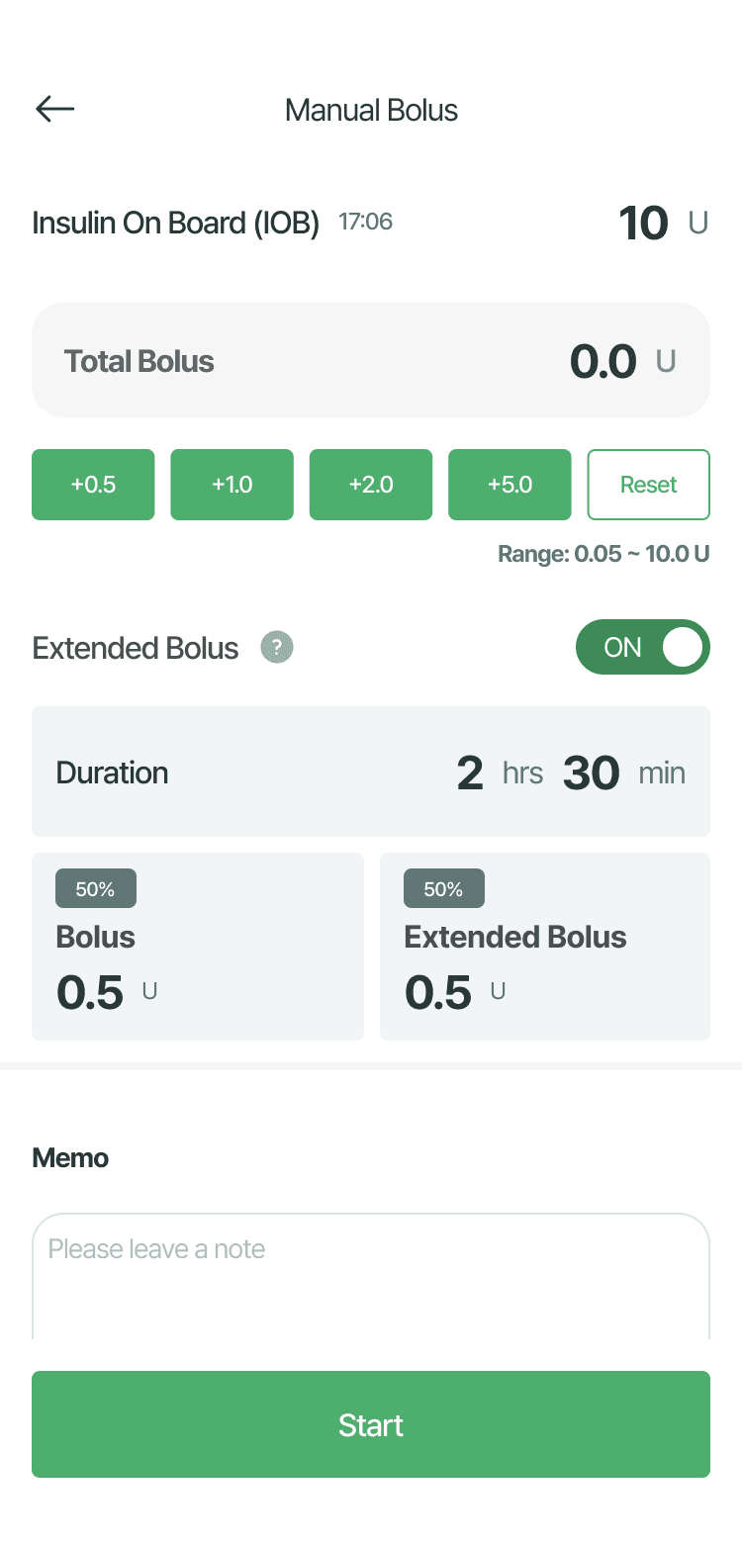Select the immediate Bolus 50% card

pyautogui.click(x=198, y=946)
